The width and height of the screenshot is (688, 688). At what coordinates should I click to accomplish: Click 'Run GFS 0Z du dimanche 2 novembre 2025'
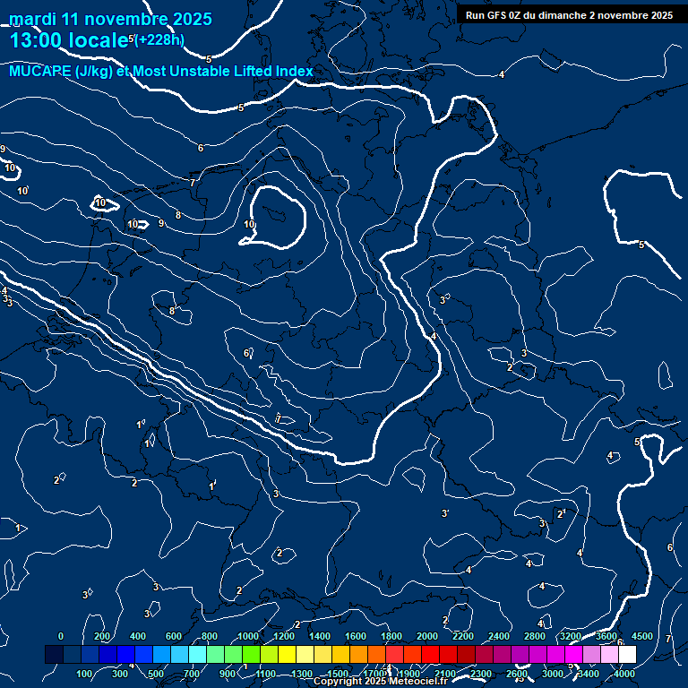coord(569,15)
